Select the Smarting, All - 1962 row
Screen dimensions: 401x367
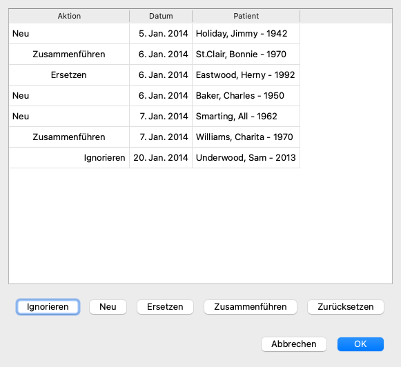click(154, 117)
